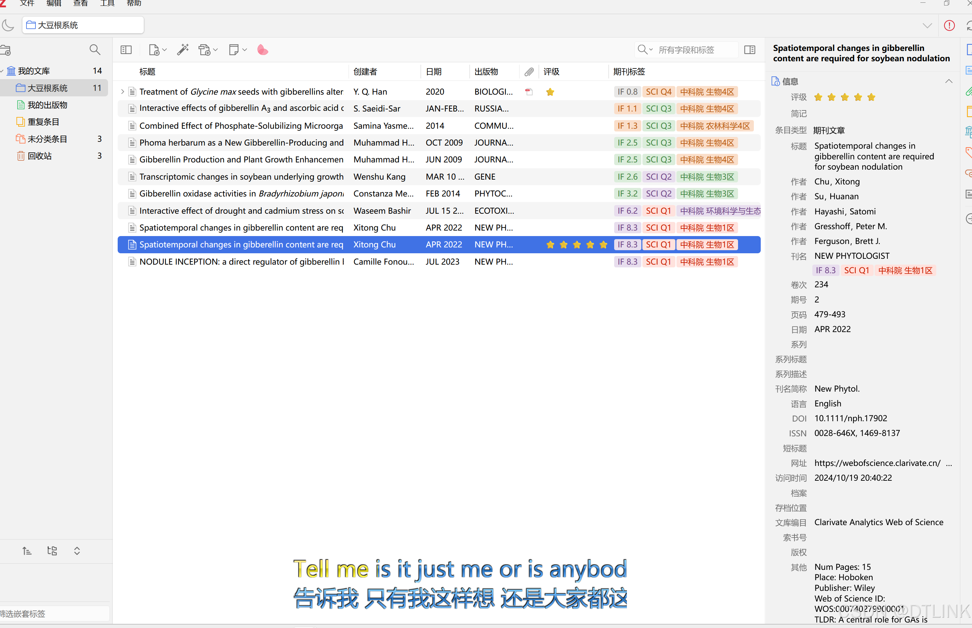Click PDF attachment icon on Treatment row
Viewport: 972px width, 628px height.
click(529, 92)
